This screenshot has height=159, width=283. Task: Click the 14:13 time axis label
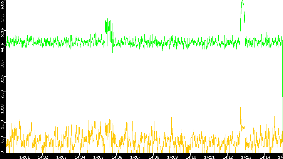(246, 157)
